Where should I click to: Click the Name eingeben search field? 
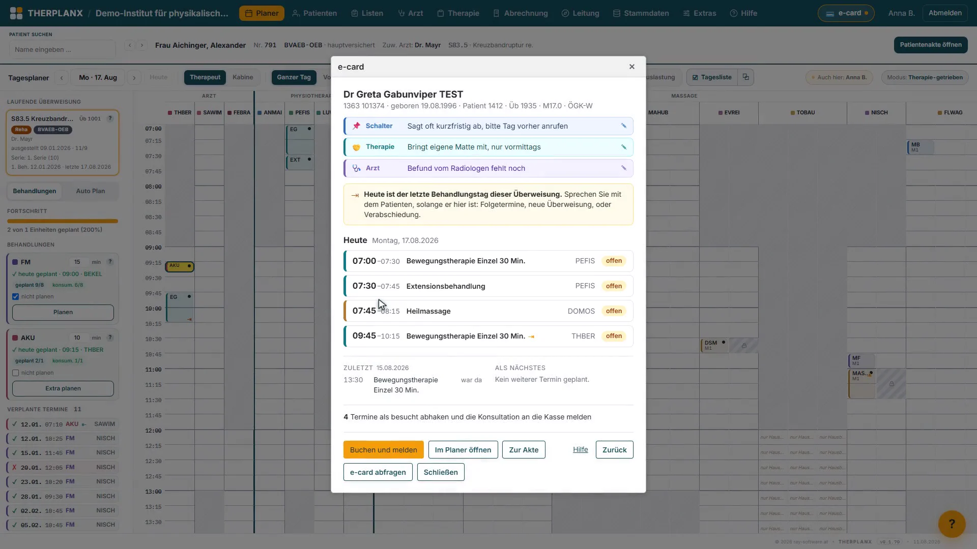[62, 50]
